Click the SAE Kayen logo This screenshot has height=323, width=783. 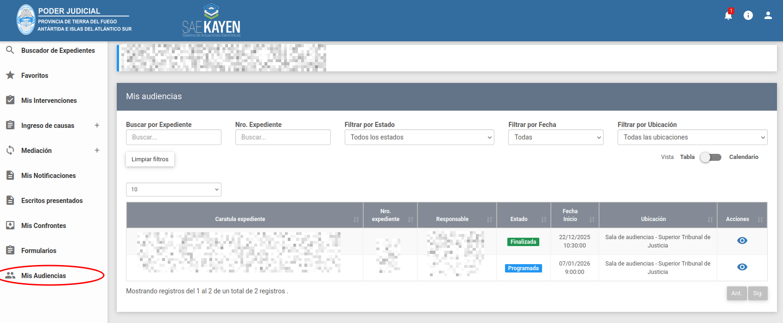click(211, 21)
